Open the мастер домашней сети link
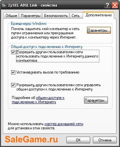This screenshot has height=147, width=120. tap(64, 124)
